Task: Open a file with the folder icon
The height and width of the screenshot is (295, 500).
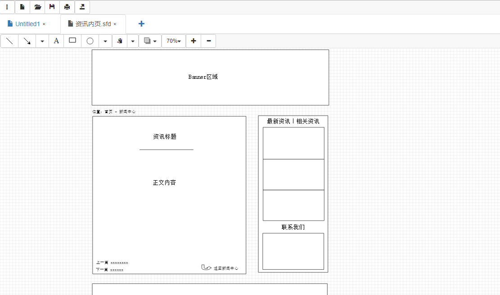Action: (x=37, y=7)
